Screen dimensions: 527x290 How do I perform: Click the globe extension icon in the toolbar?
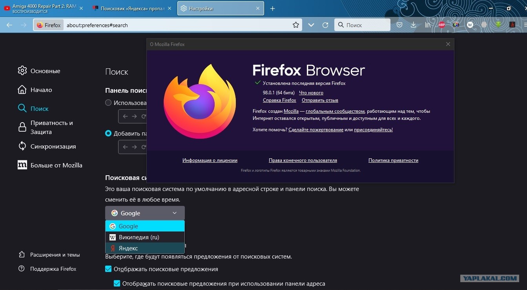(484, 25)
